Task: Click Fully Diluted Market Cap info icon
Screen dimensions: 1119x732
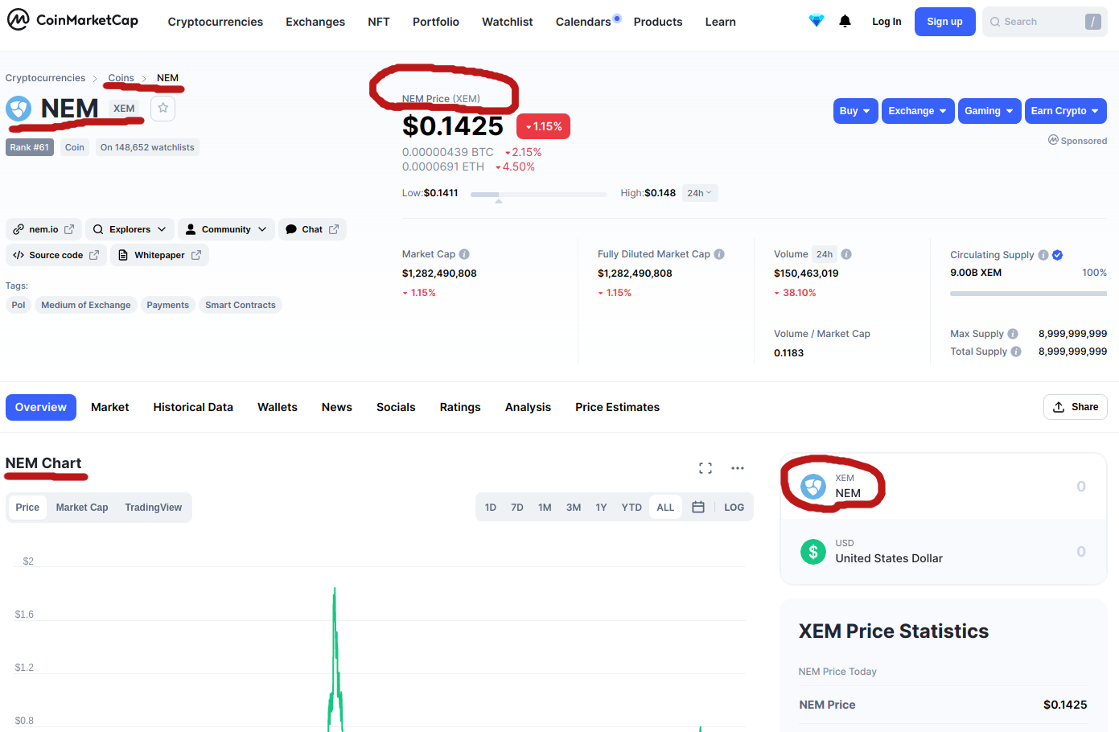Action: tap(719, 254)
